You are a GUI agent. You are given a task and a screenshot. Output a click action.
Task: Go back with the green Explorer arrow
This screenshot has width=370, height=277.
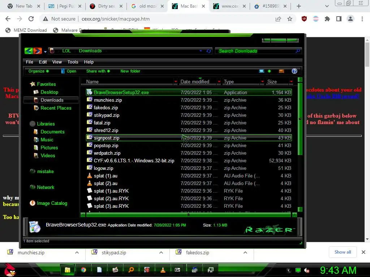[x=29, y=50]
